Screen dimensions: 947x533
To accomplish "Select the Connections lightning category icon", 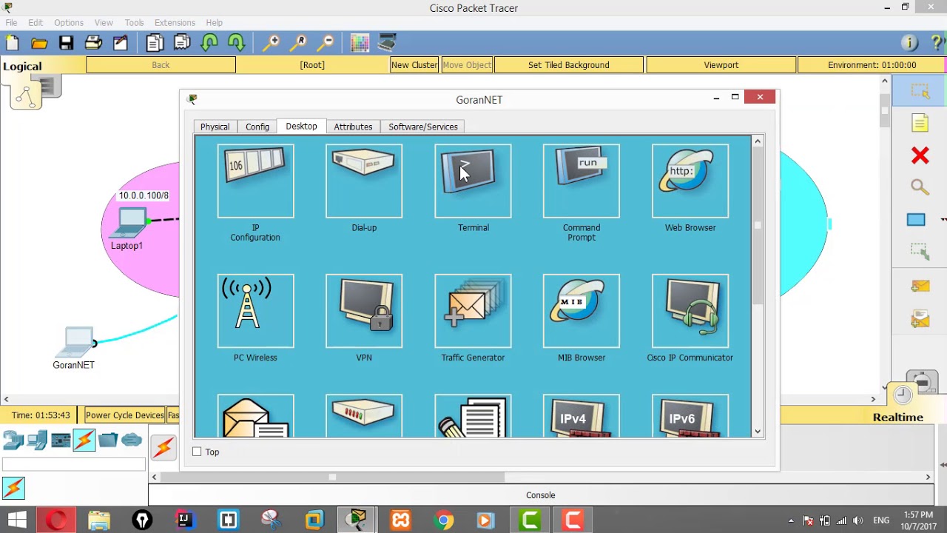I will (x=84, y=440).
